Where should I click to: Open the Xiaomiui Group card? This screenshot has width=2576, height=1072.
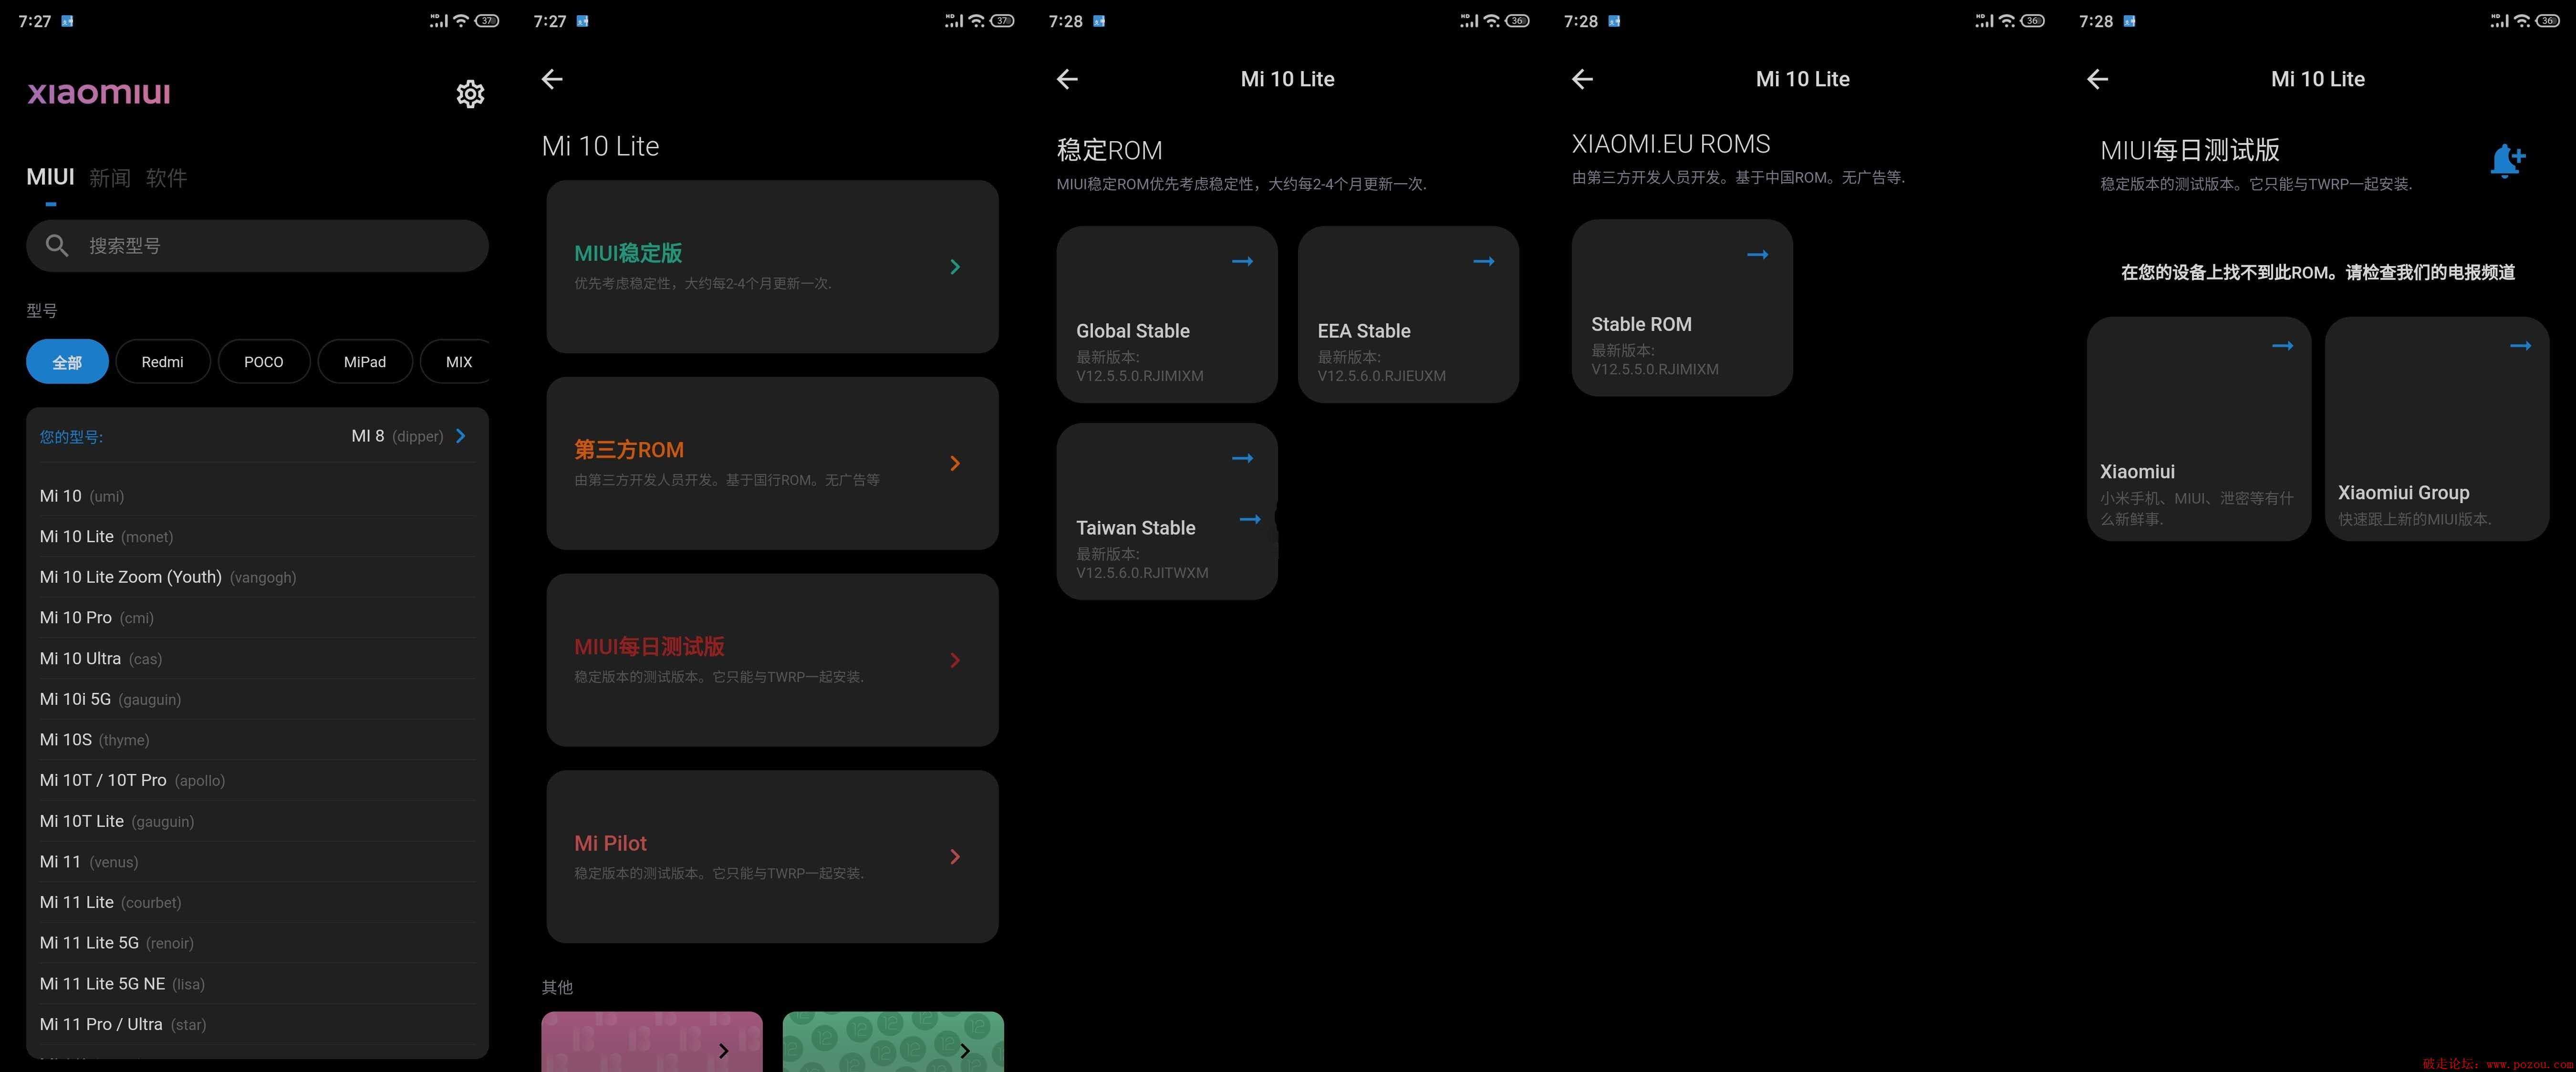tap(2437, 429)
